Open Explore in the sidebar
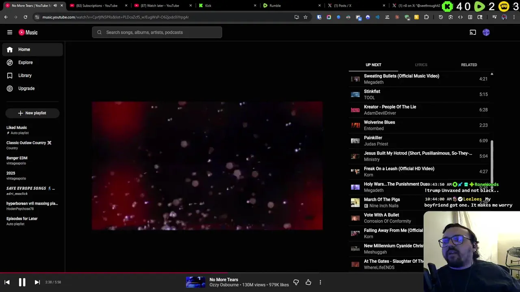Image resolution: width=520 pixels, height=292 pixels. point(32,62)
